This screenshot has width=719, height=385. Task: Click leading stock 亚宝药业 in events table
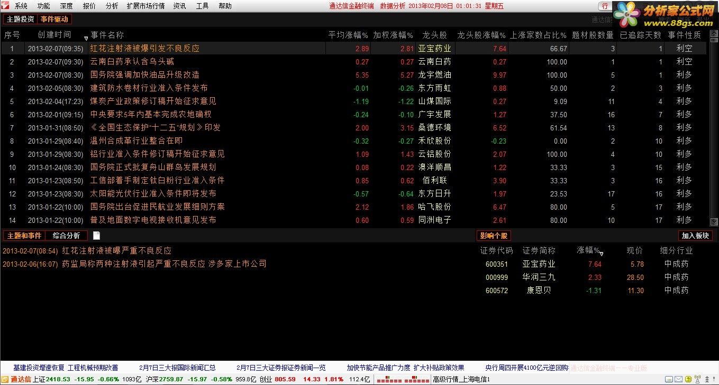[435, 48]
